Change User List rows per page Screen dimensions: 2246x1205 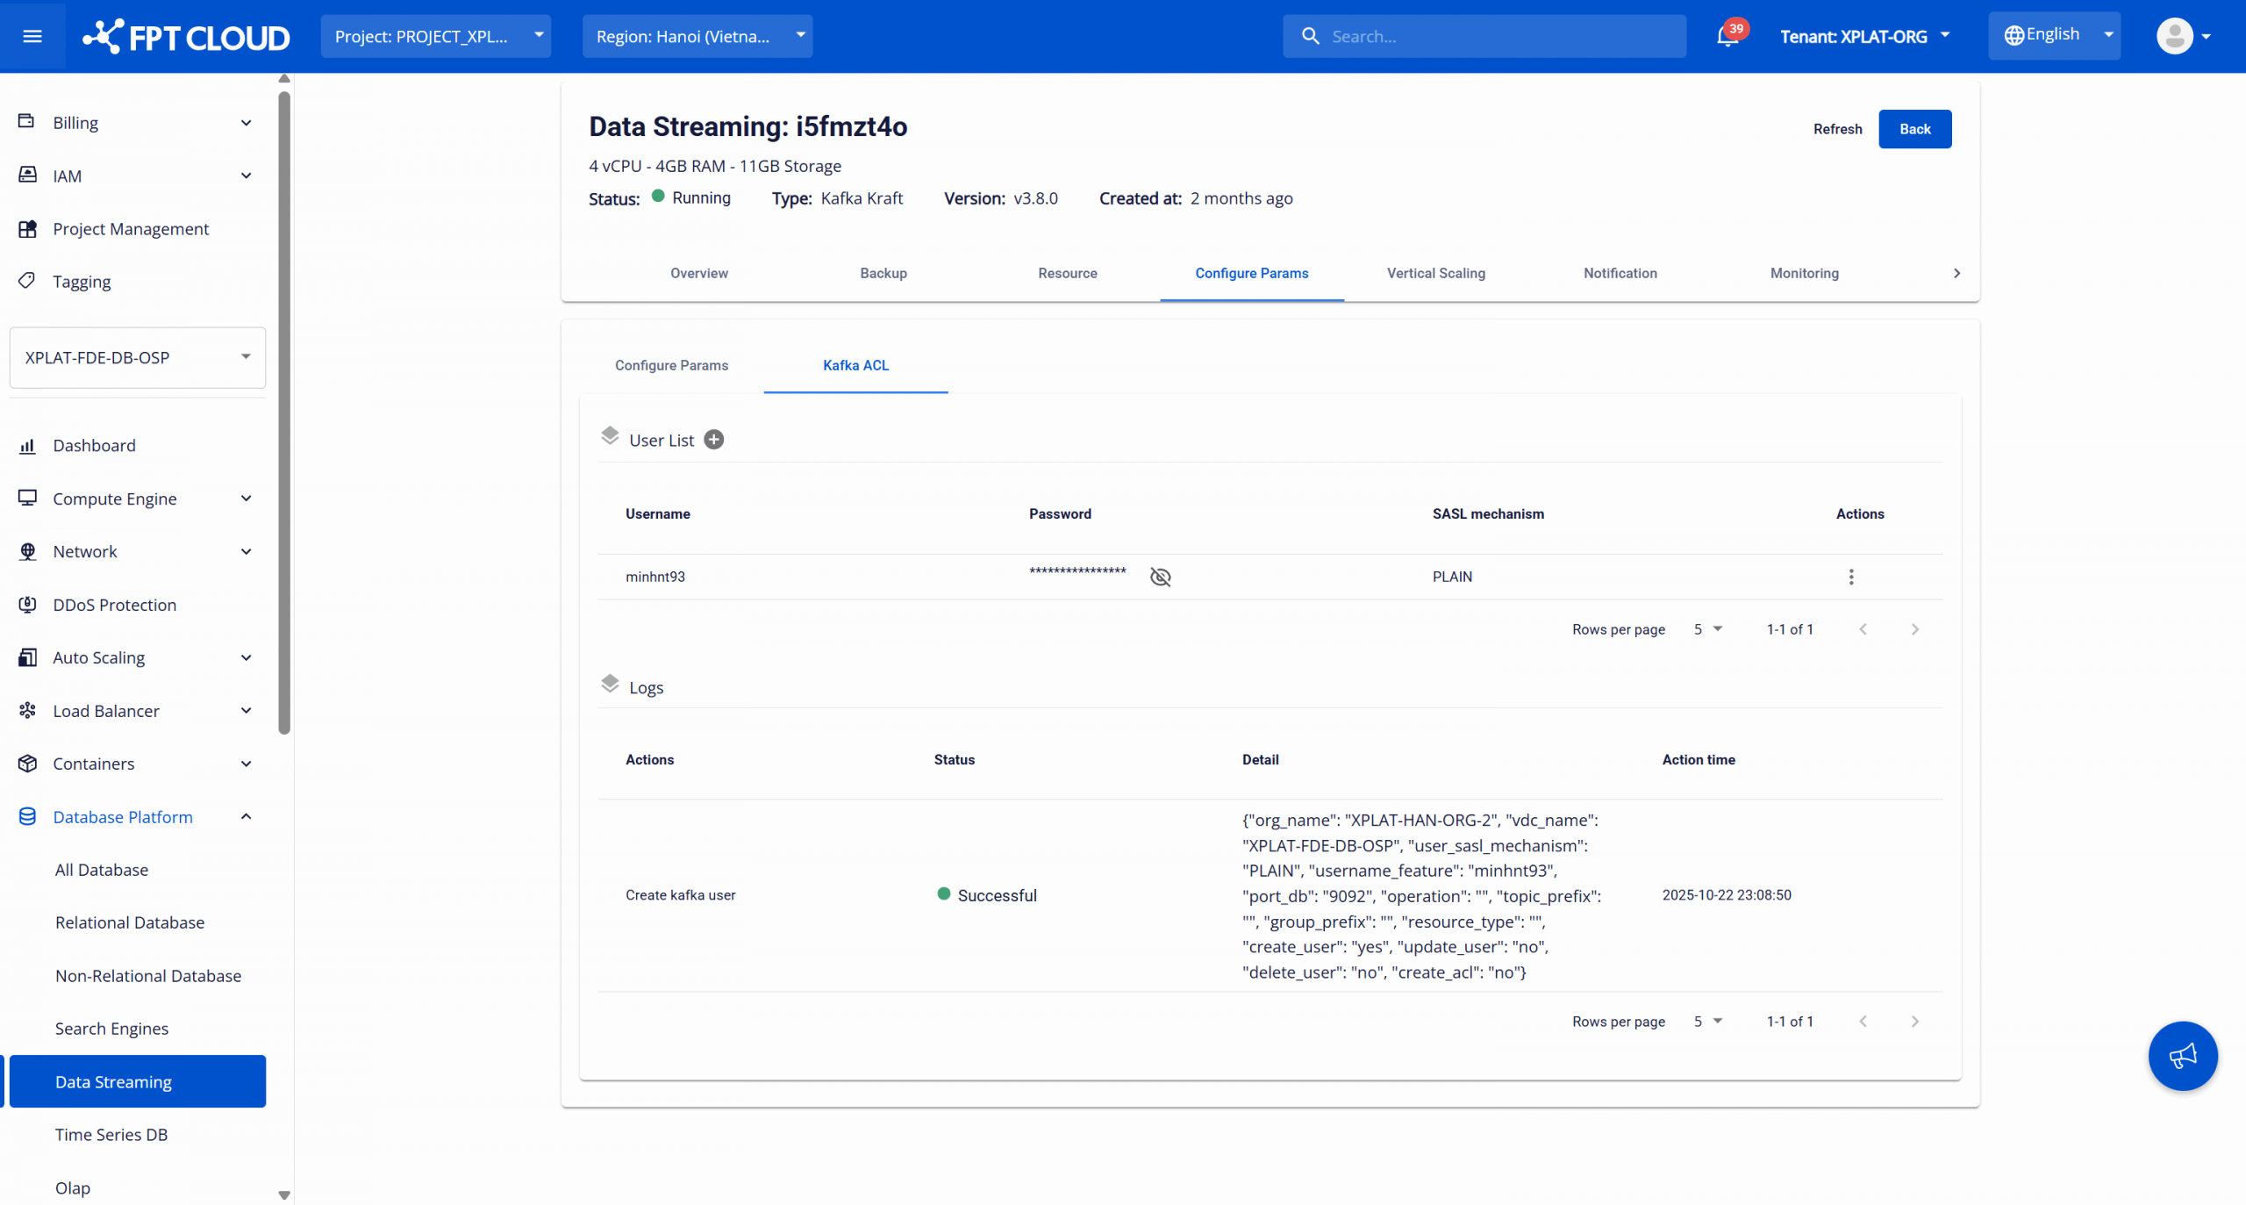1707,629
